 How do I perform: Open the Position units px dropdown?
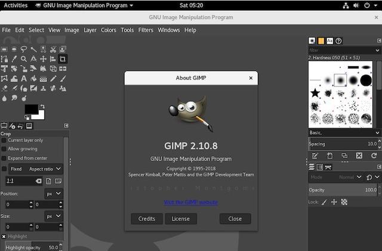(x=54, y=194)
